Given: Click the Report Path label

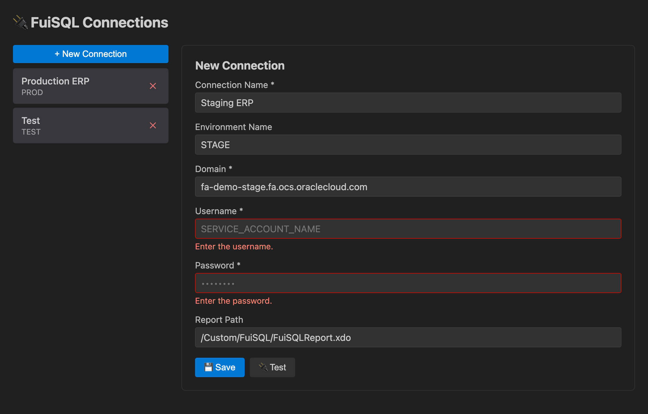Looking at the screenshot, I should [219, 320].
